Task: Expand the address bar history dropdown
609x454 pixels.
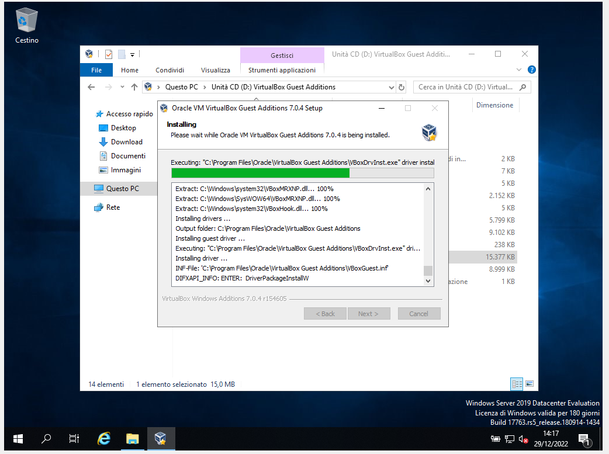Action: pyautogui.click(x=392, y=88)
